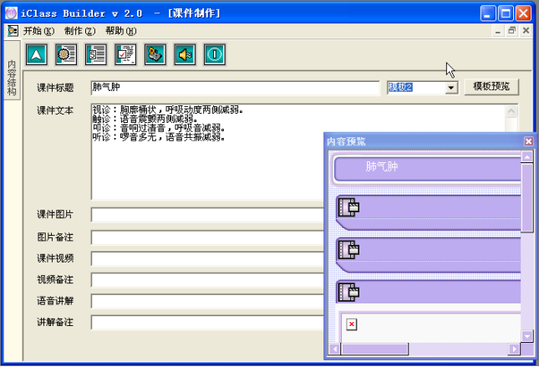Click the broken image red X placeholder
This screenshot has height=367, width=539.
[351, 324]
